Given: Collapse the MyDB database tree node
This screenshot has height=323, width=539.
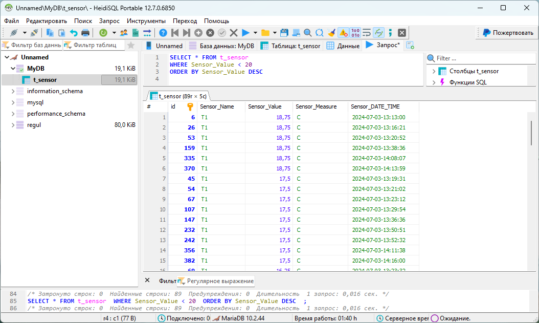Looking at the screenshot, I should coord(13,68).
